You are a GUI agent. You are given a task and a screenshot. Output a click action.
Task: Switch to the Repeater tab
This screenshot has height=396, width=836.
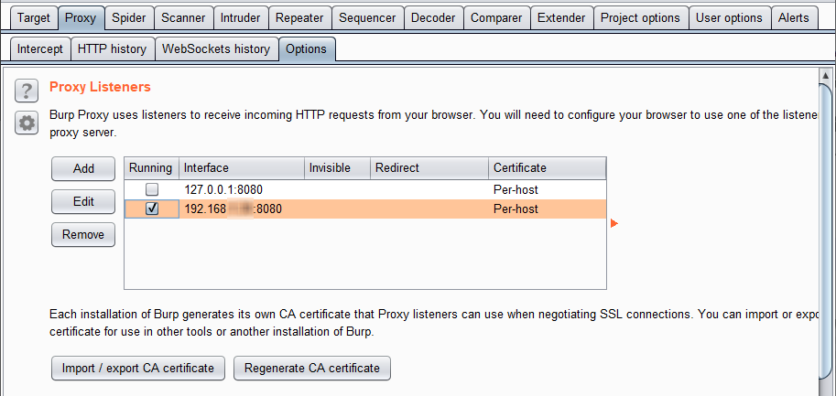pyautogui.click(x=299, y=17)
